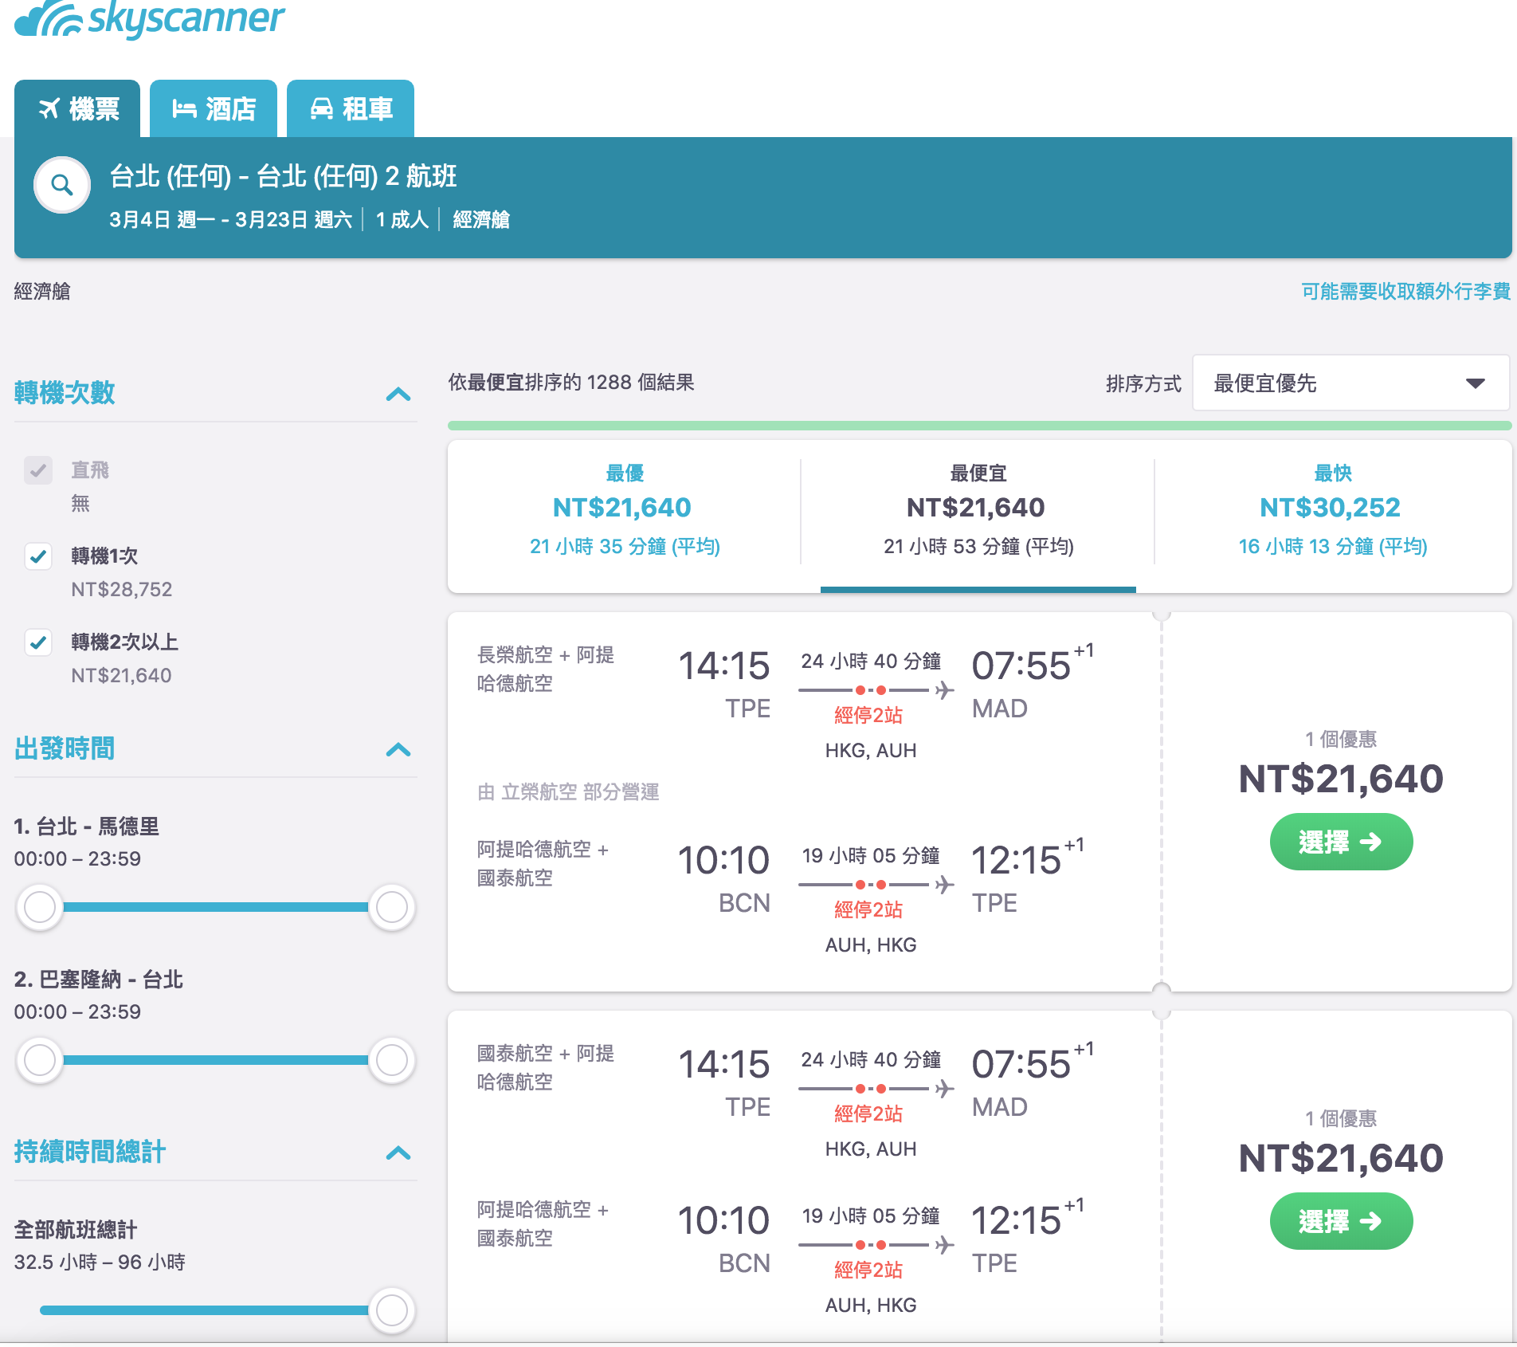Open the 機票 flights tab

tap(77, 108)
